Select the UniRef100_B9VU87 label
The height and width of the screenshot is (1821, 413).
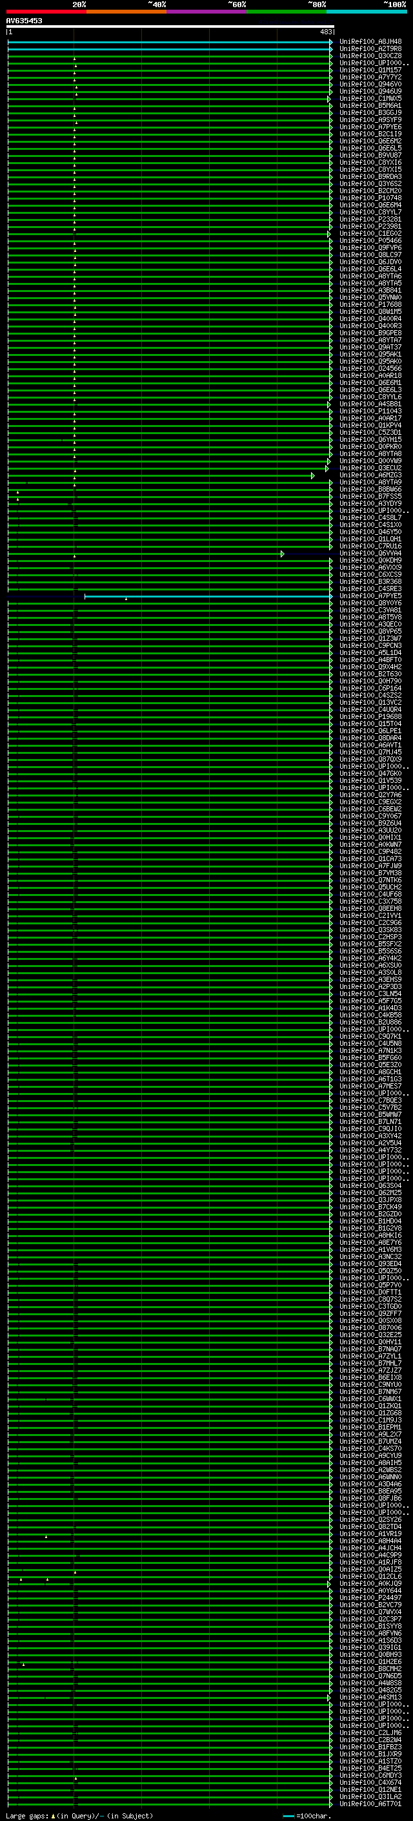(x=370, y=155)
